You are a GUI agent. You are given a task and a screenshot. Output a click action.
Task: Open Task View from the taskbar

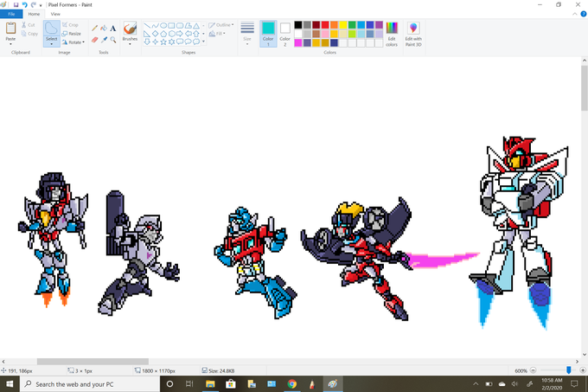pos(189,384)
